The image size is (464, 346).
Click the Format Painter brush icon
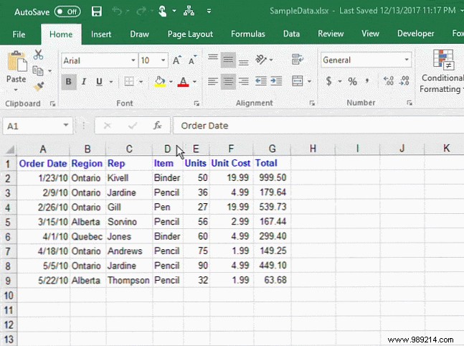point(39,86)
